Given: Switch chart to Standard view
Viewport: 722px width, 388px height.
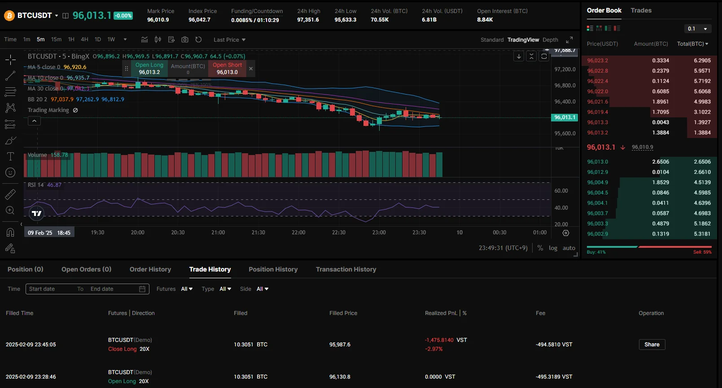Looking at the screenshot, I should (492, 40).
